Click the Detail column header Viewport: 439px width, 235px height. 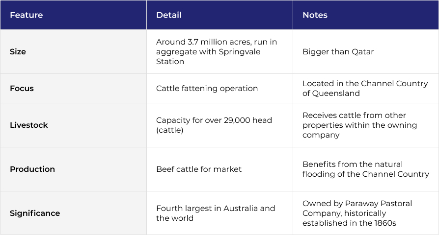[x=169, y=15]
